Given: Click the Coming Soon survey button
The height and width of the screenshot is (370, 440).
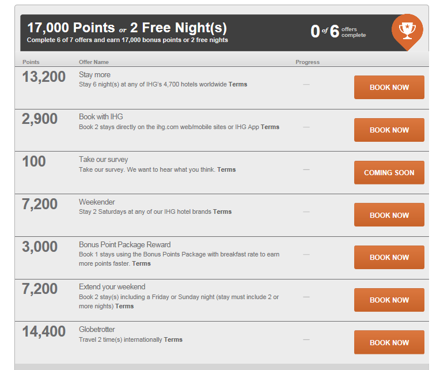Looking at the screenshot, I should [389, 173].
